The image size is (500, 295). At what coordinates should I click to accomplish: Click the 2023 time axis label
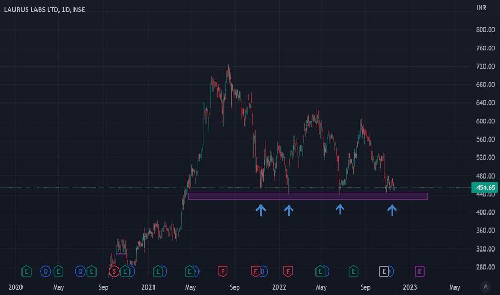(x=410, y=287)
